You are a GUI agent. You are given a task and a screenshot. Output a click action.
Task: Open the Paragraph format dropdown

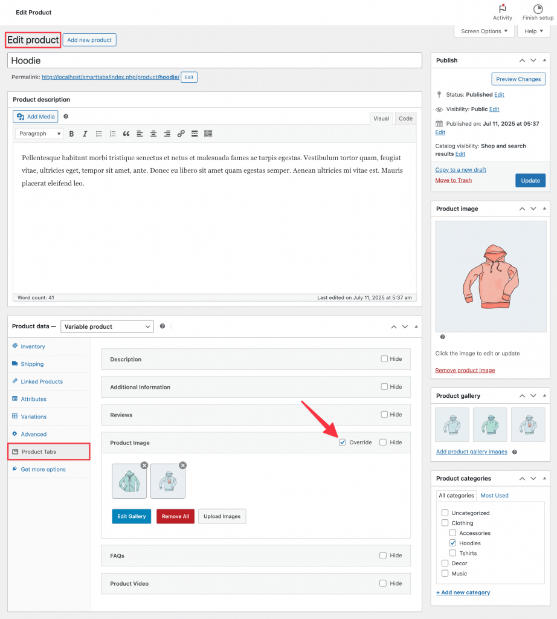click(x=39, y=134)
